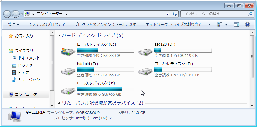Click the コンピューターの検索 search field

[214, 14]
